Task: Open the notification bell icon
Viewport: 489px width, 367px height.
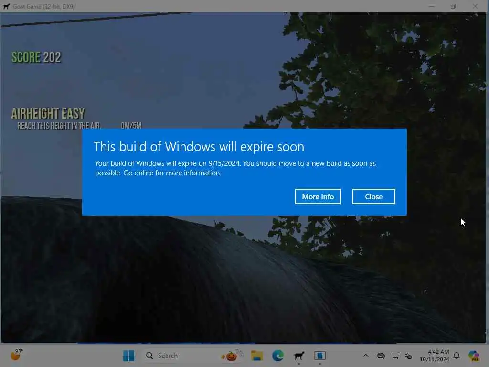Action: tap(457, 356)
